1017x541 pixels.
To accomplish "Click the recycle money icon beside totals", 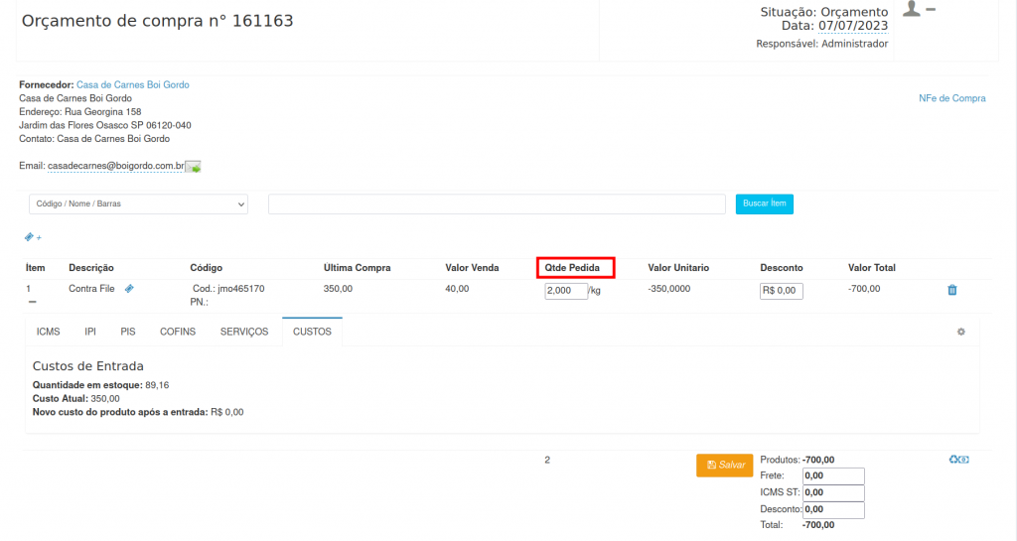I will pyautogui.click(x=958, y=460).
